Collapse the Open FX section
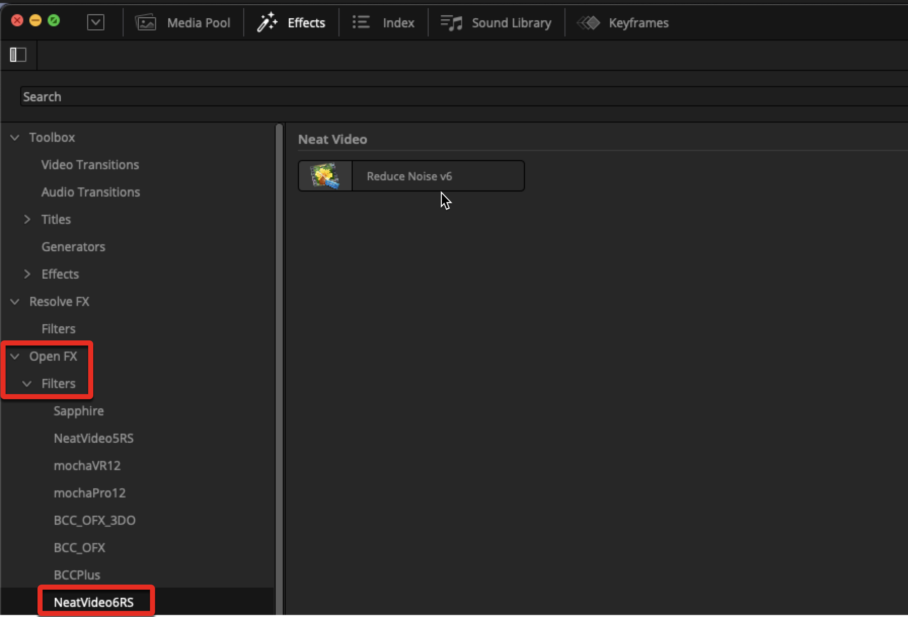Viewport: 908px width, 617px height. click(15, 356)
